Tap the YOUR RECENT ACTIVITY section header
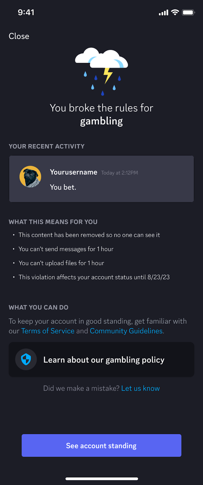The width and height of the screenshot is (203, 485). click(47, 146)
